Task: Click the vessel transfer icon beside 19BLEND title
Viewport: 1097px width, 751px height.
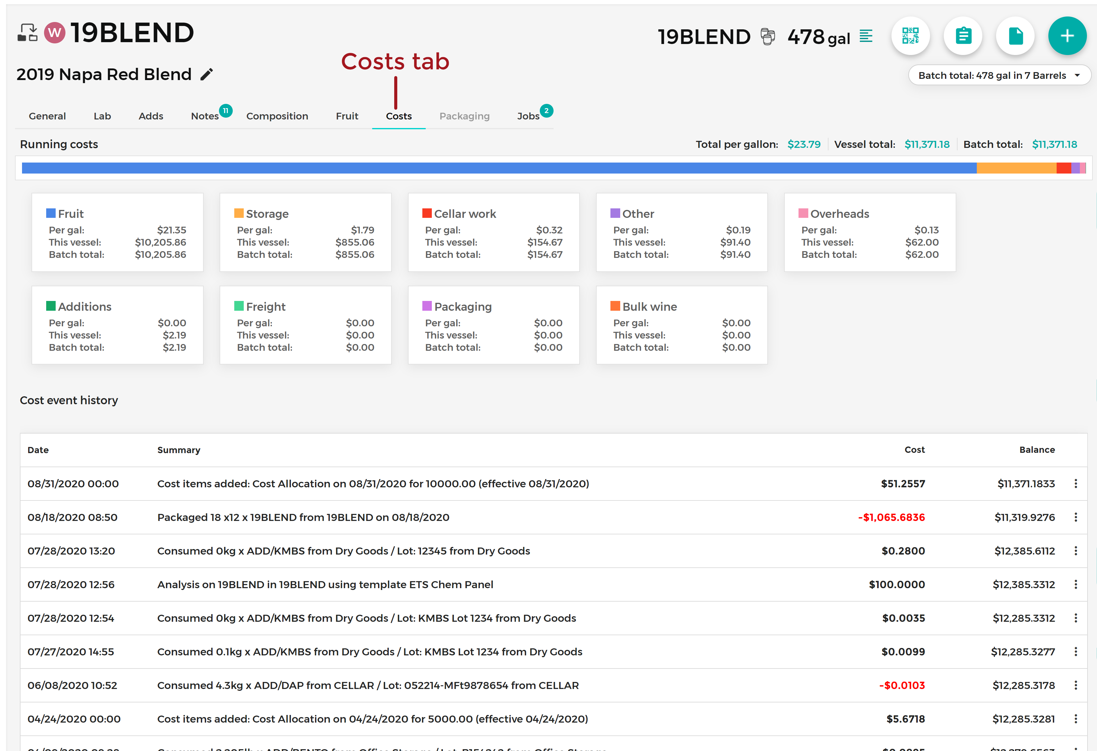Action: coord(28,32)
